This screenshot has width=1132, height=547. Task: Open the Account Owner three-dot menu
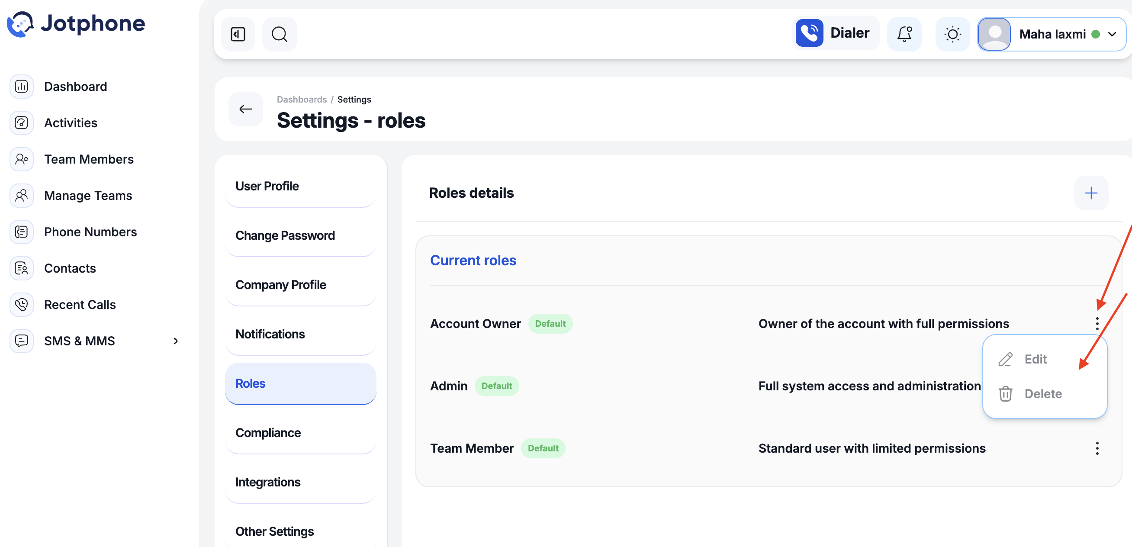click(1097, 324)
